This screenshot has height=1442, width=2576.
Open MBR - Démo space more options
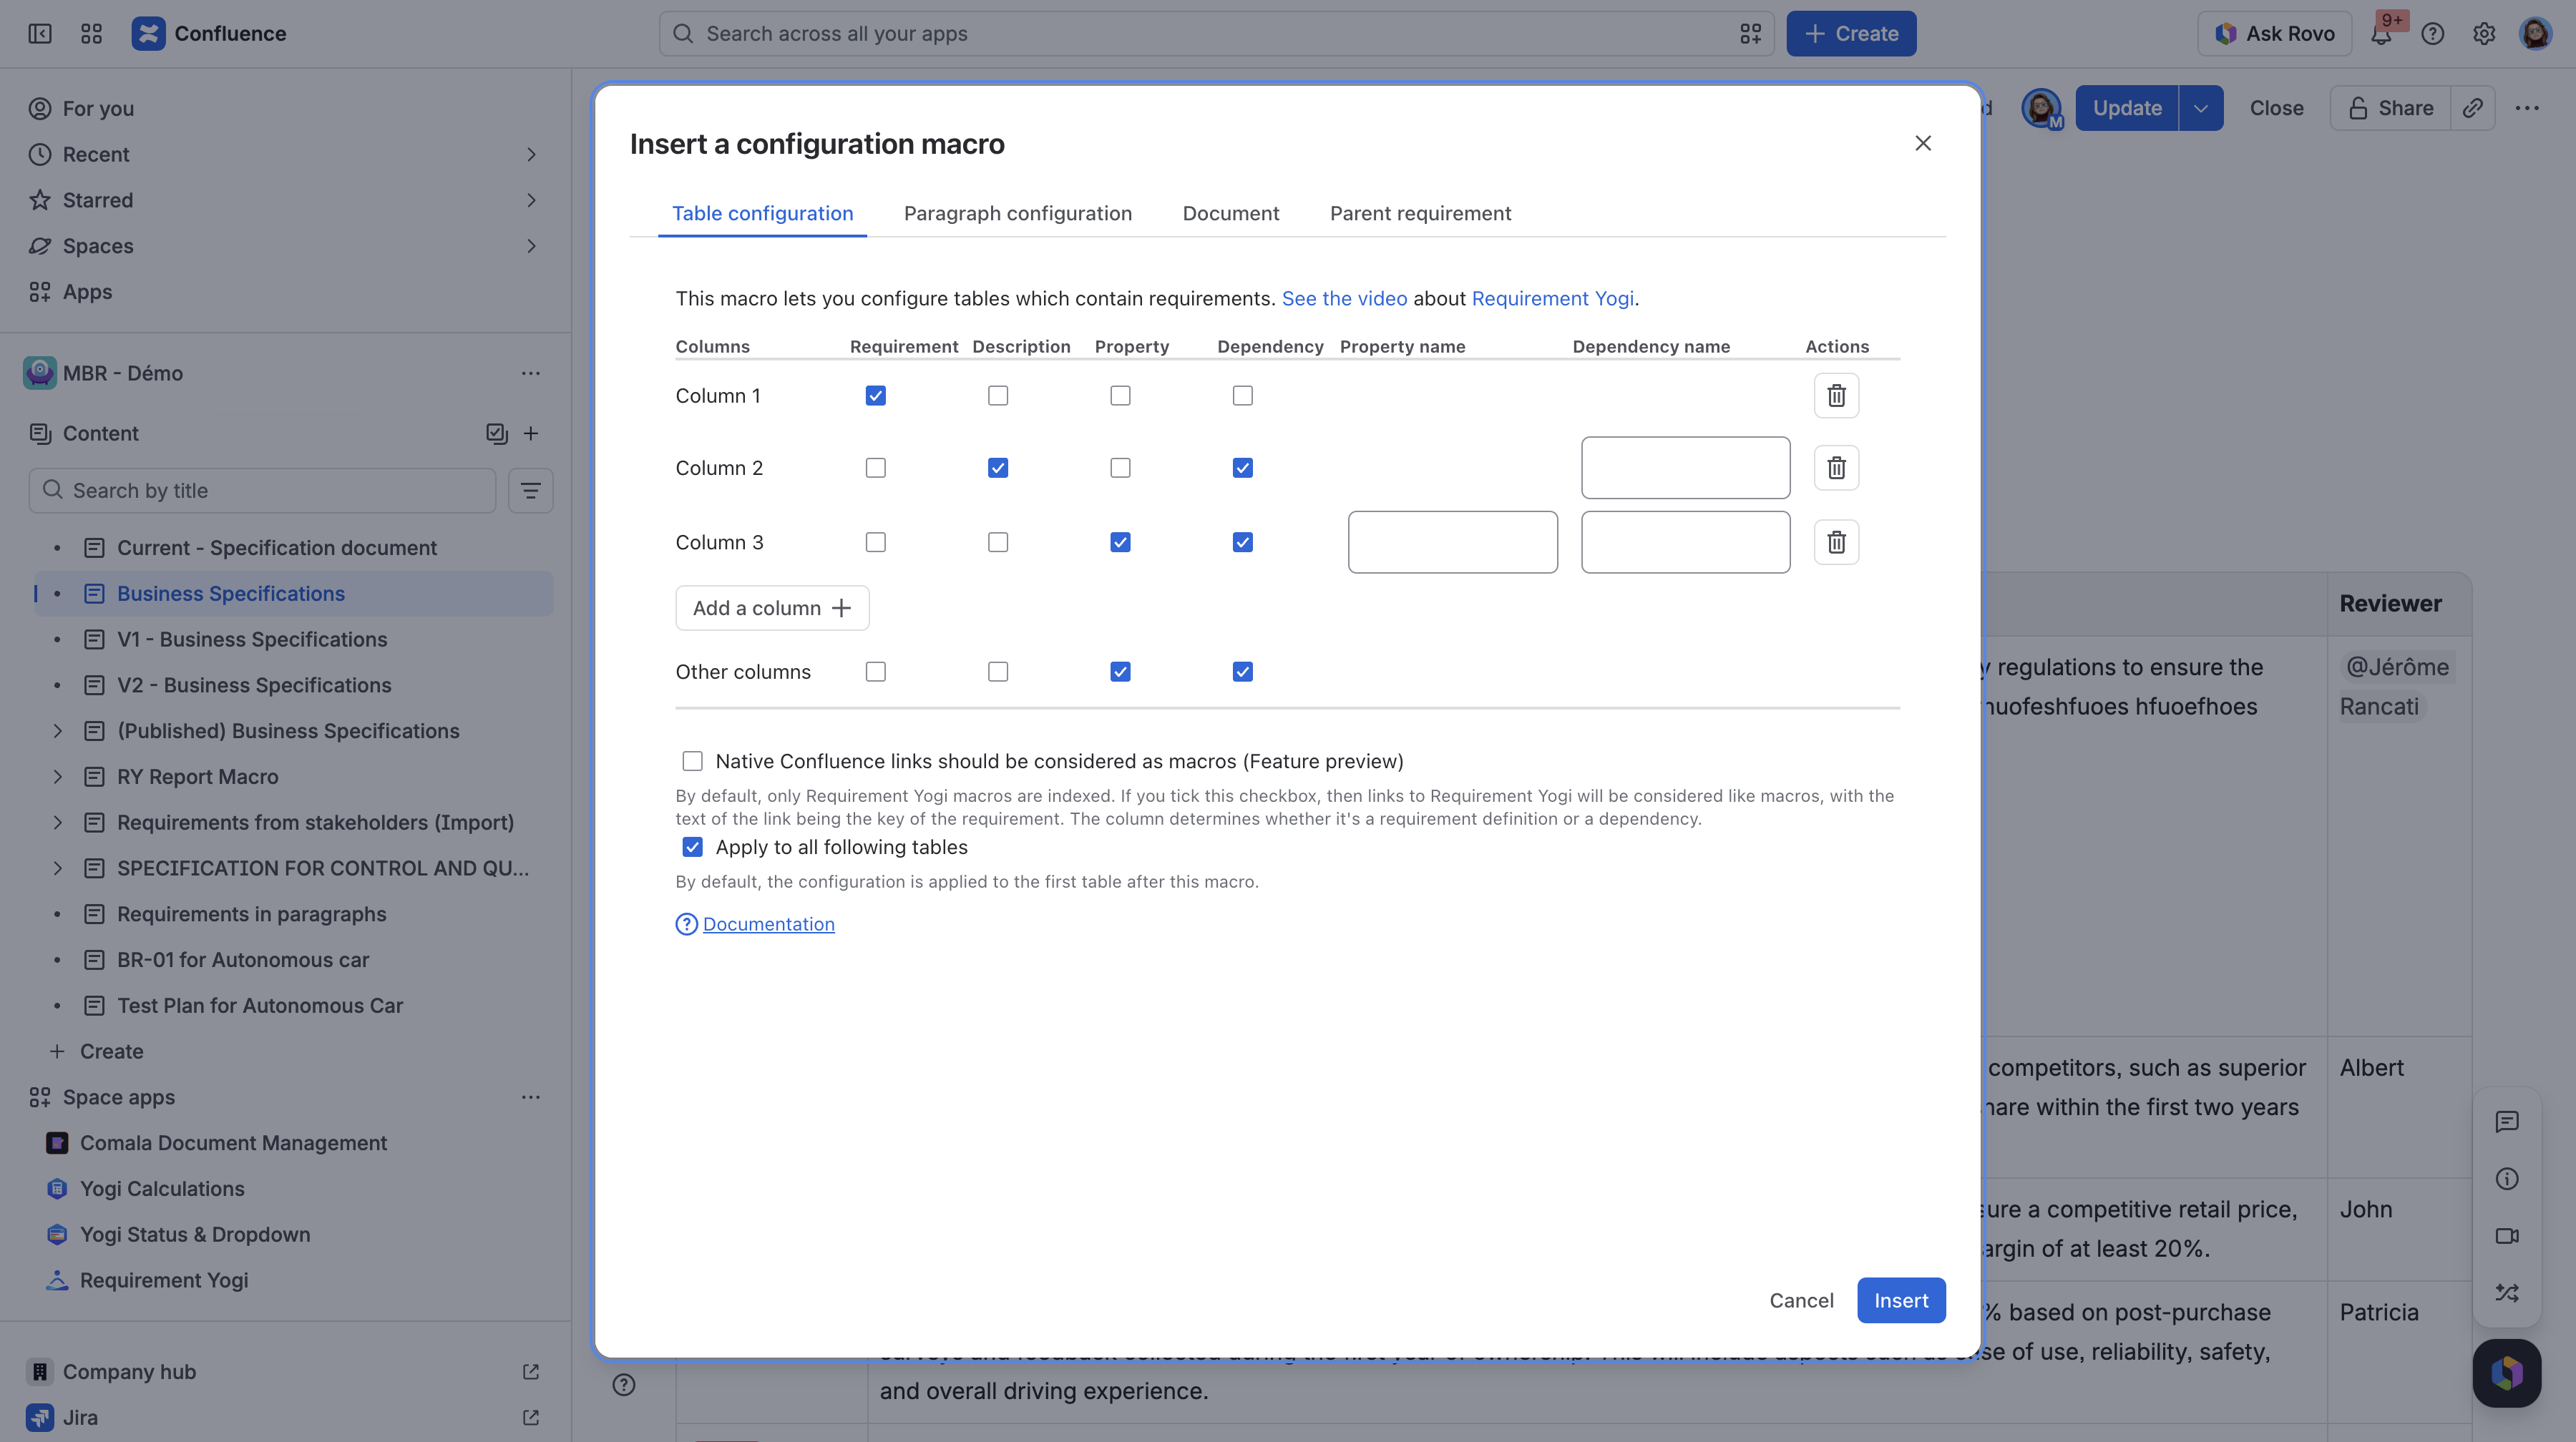tap(531, 374)
